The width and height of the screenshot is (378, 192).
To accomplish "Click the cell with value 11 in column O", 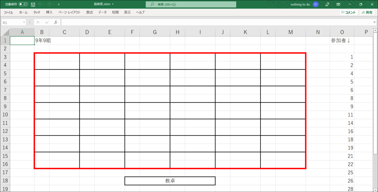I will point(342,115).
